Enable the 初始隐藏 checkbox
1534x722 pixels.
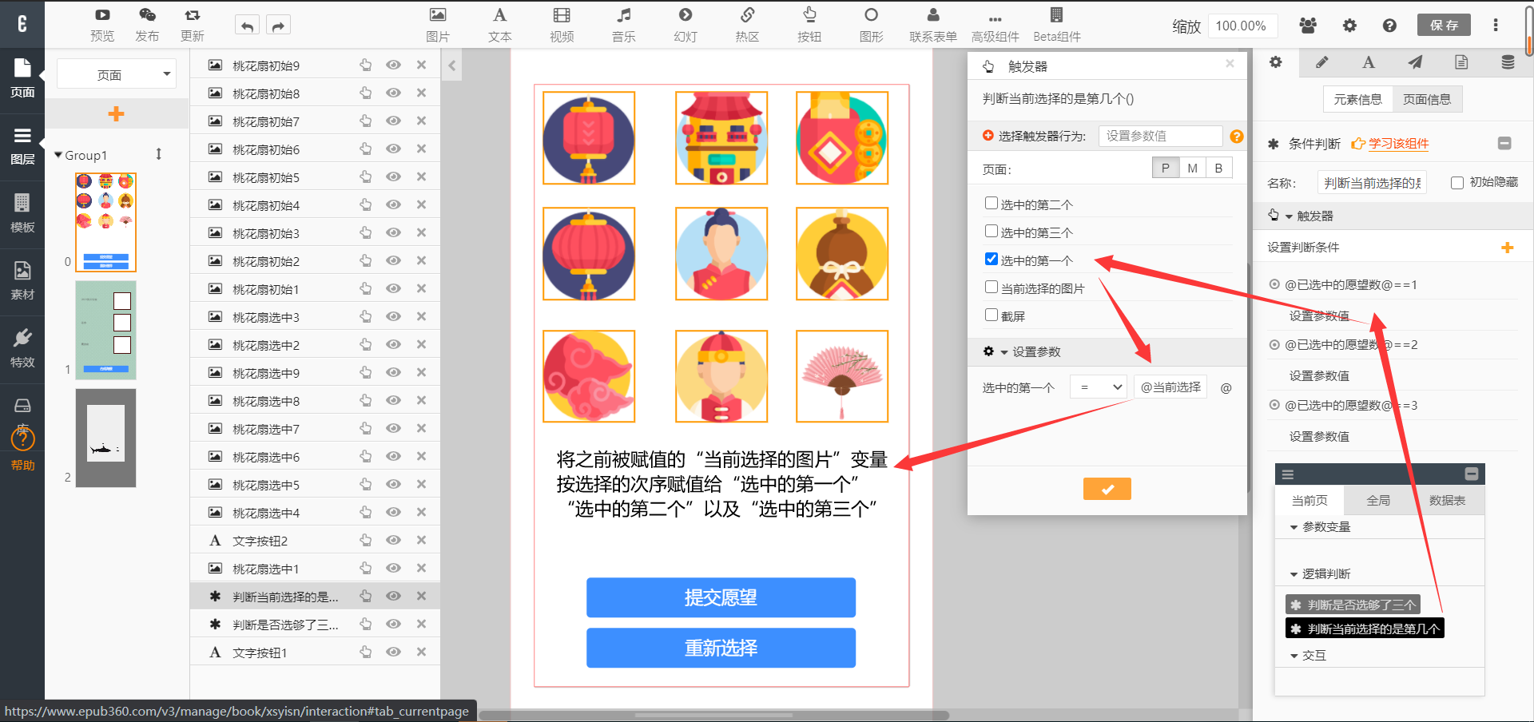(x=1457, y=183)
